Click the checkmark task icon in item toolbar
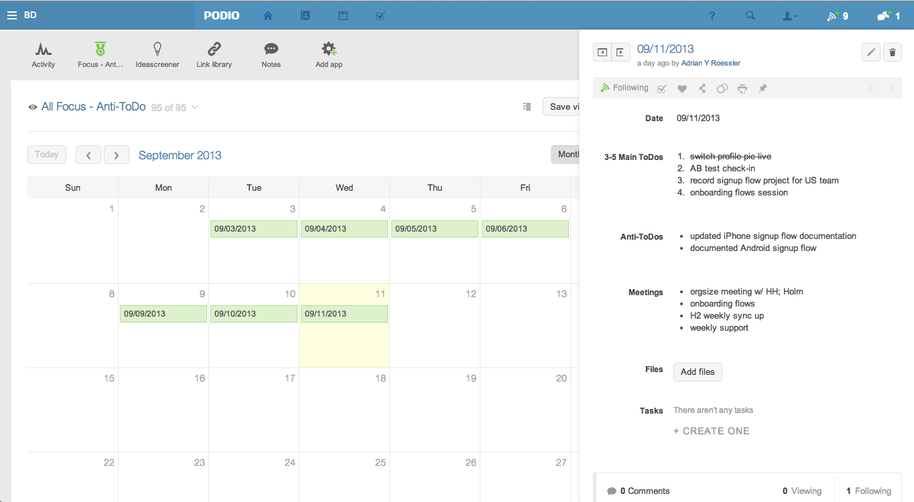The width and height of the screenshot is (914, 502). (x=661, y=88)
